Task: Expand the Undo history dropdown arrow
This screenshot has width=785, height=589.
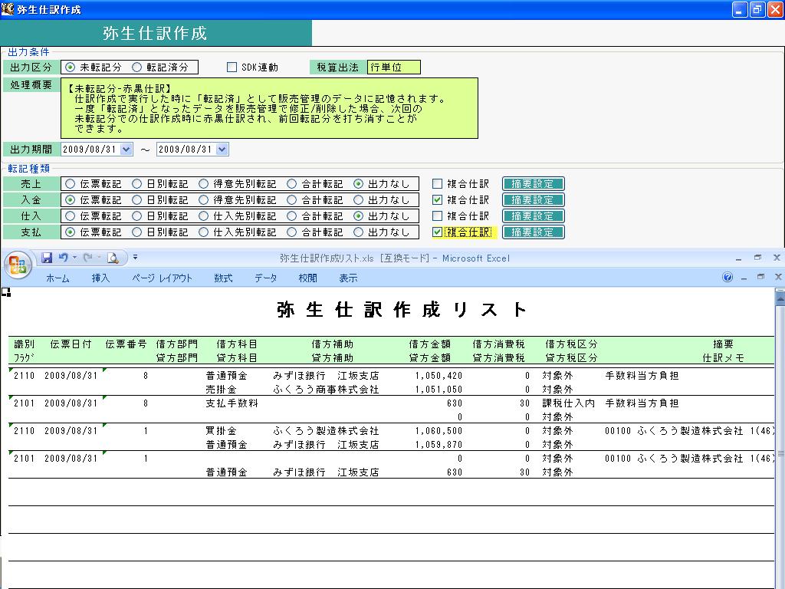Action: pos(74,258)
